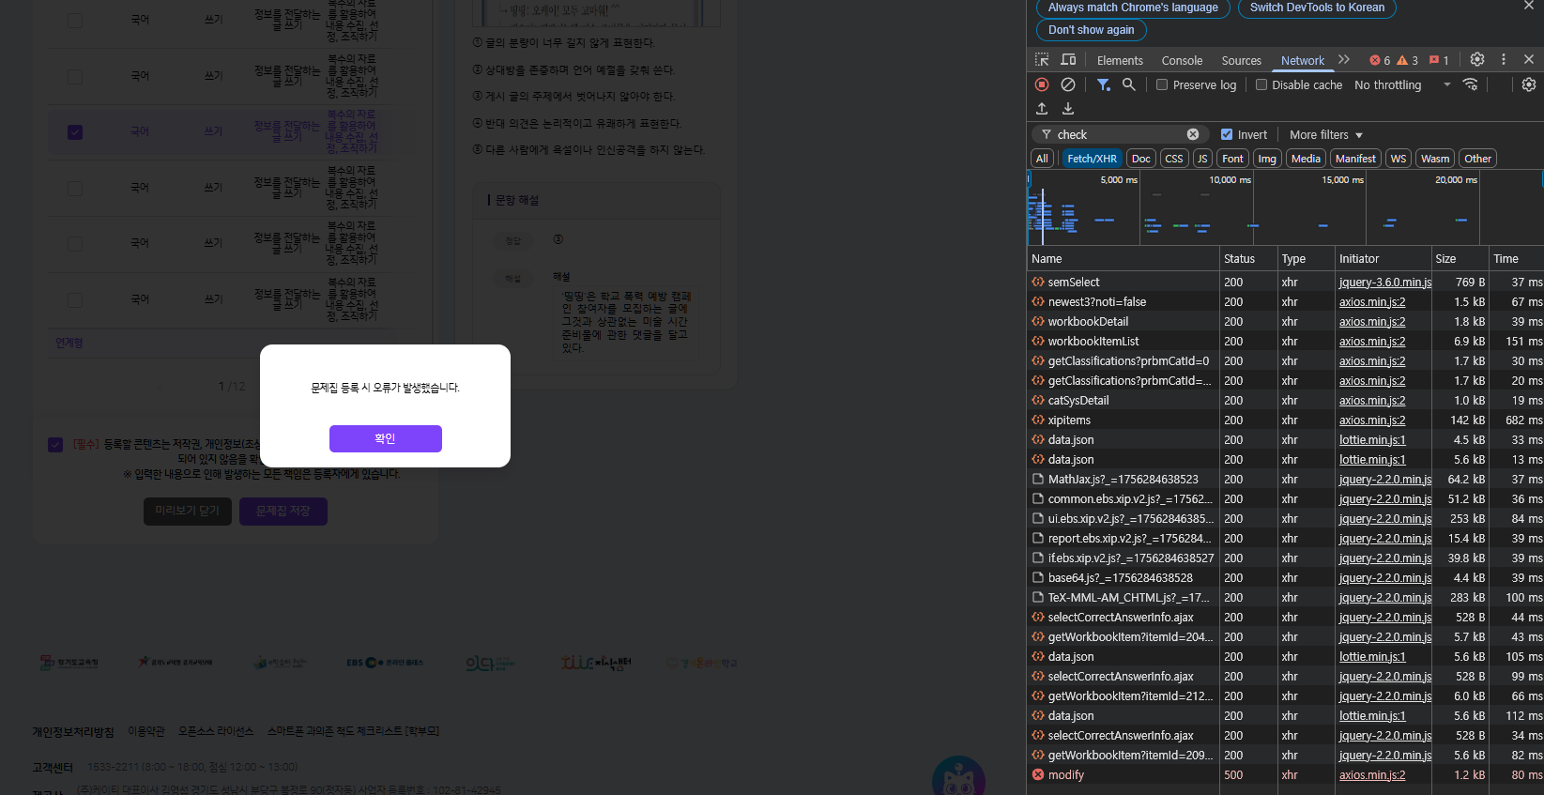Toggle the network filter funnel icon

point(1104,84)
